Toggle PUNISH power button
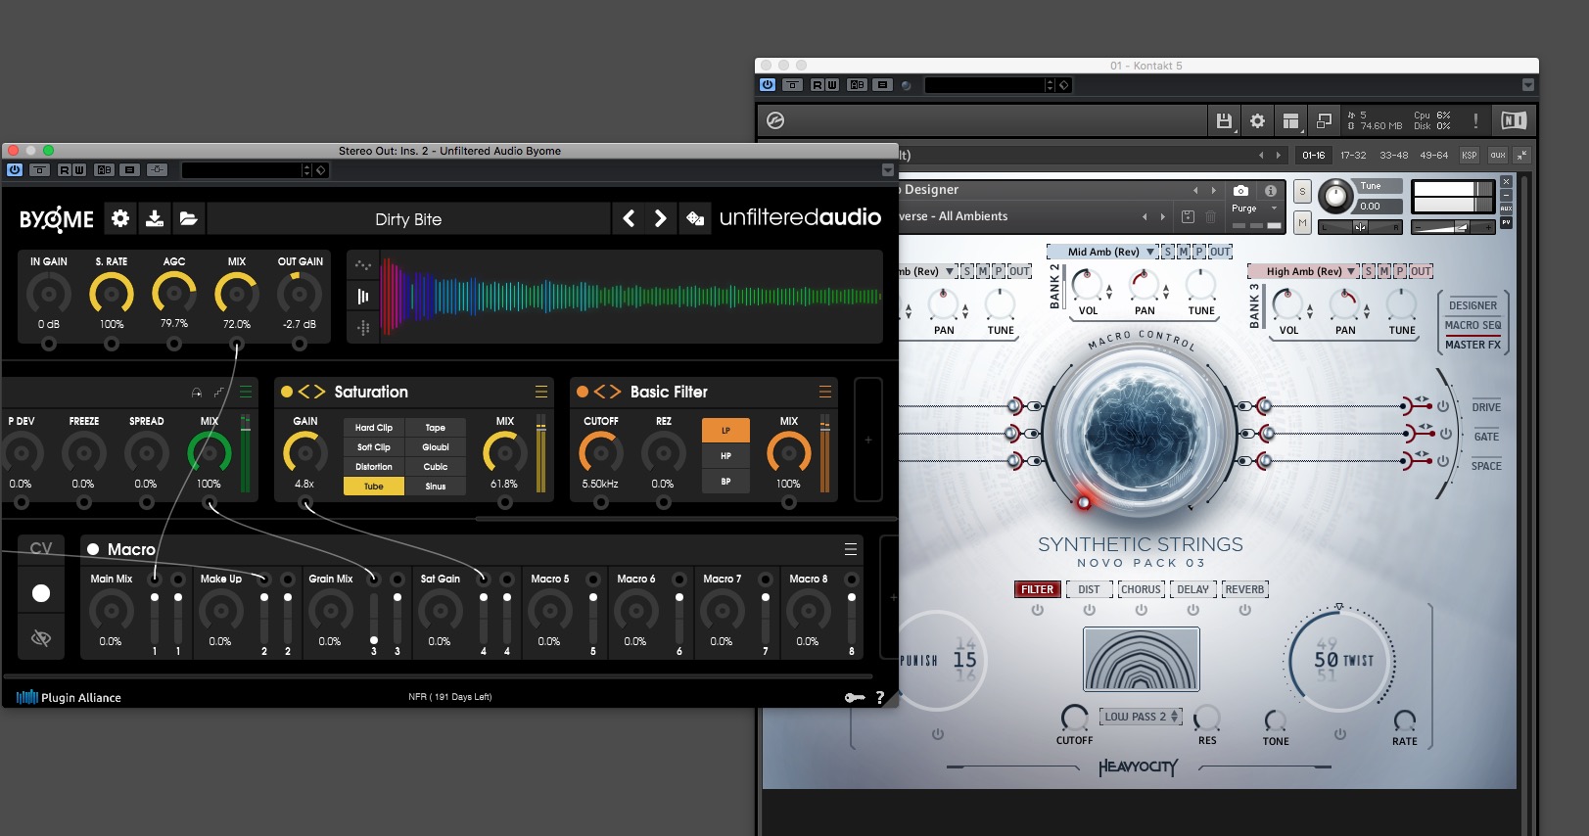Screen dimensions: 1589x836 click(x=938, y=734)
